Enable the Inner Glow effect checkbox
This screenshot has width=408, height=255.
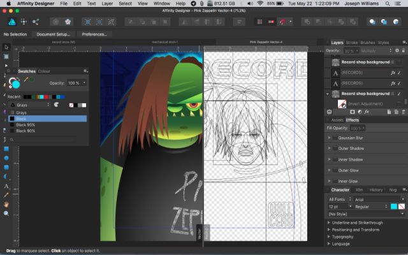tap(335, 181)
